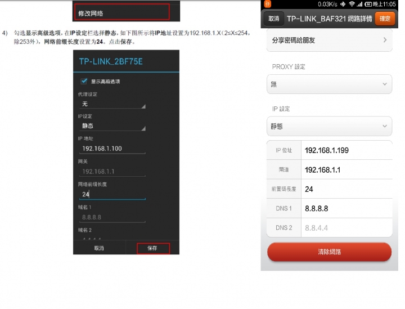
Task: Click the IP 位址 field with 192.168.1.199
Action: 346,150
